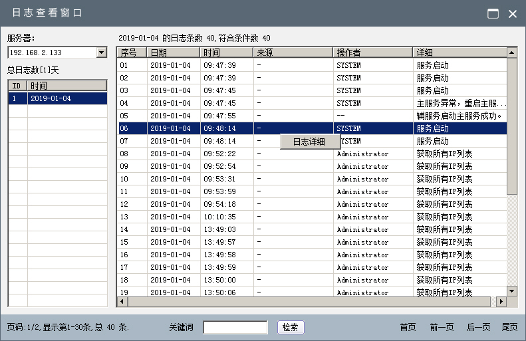Click the horizontal scrollbar left arrow

122,302
